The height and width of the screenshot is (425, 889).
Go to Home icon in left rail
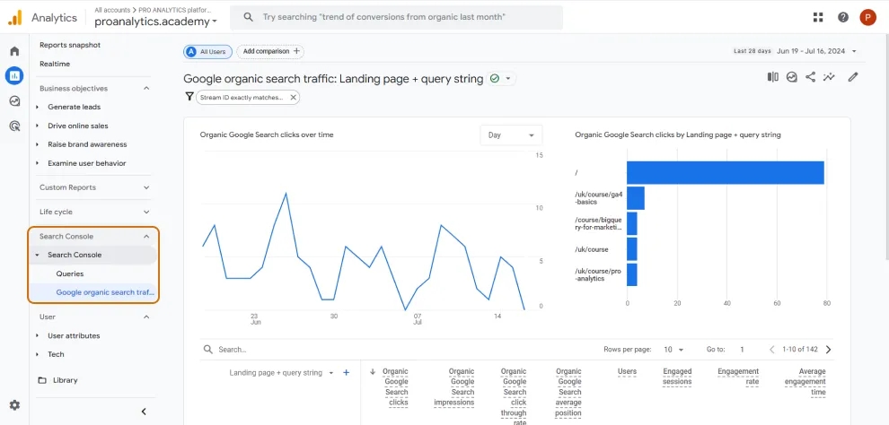(14, 51)
